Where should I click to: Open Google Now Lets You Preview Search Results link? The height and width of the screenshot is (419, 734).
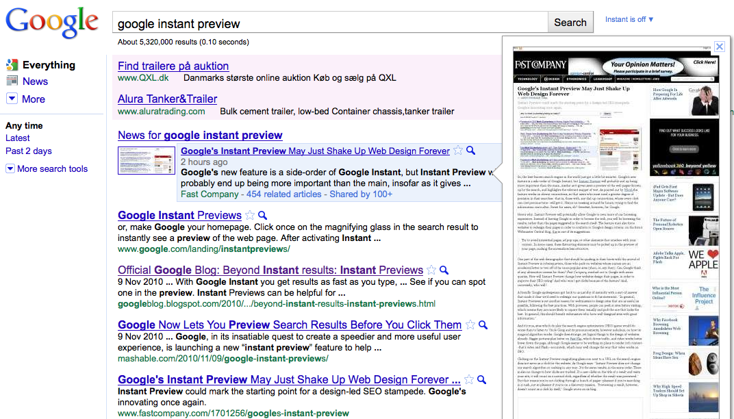click(290, 325)
